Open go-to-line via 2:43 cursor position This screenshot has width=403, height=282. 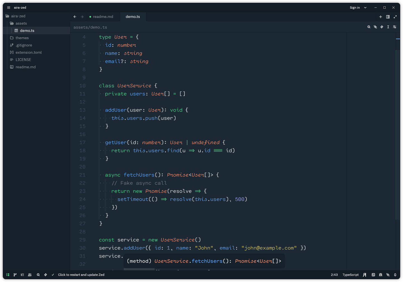tap(334, 275)
